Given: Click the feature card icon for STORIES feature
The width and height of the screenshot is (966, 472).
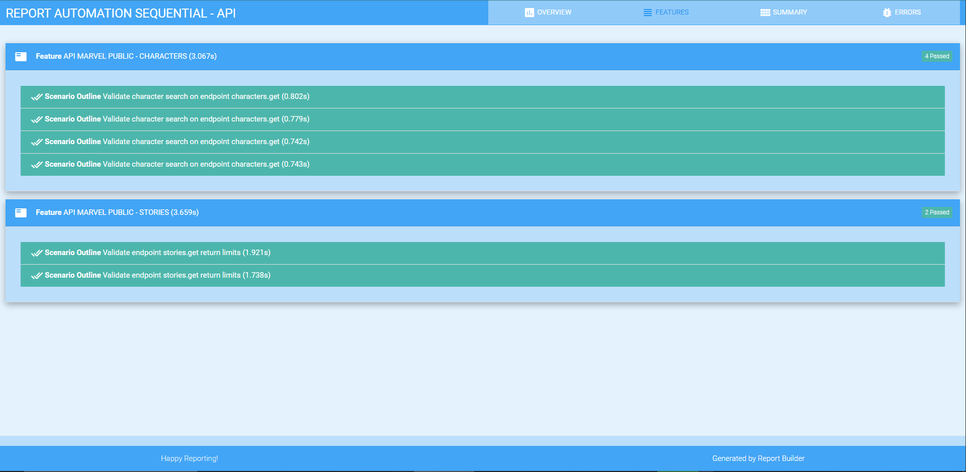Looking at the screenshot, I should pos(21,212).
